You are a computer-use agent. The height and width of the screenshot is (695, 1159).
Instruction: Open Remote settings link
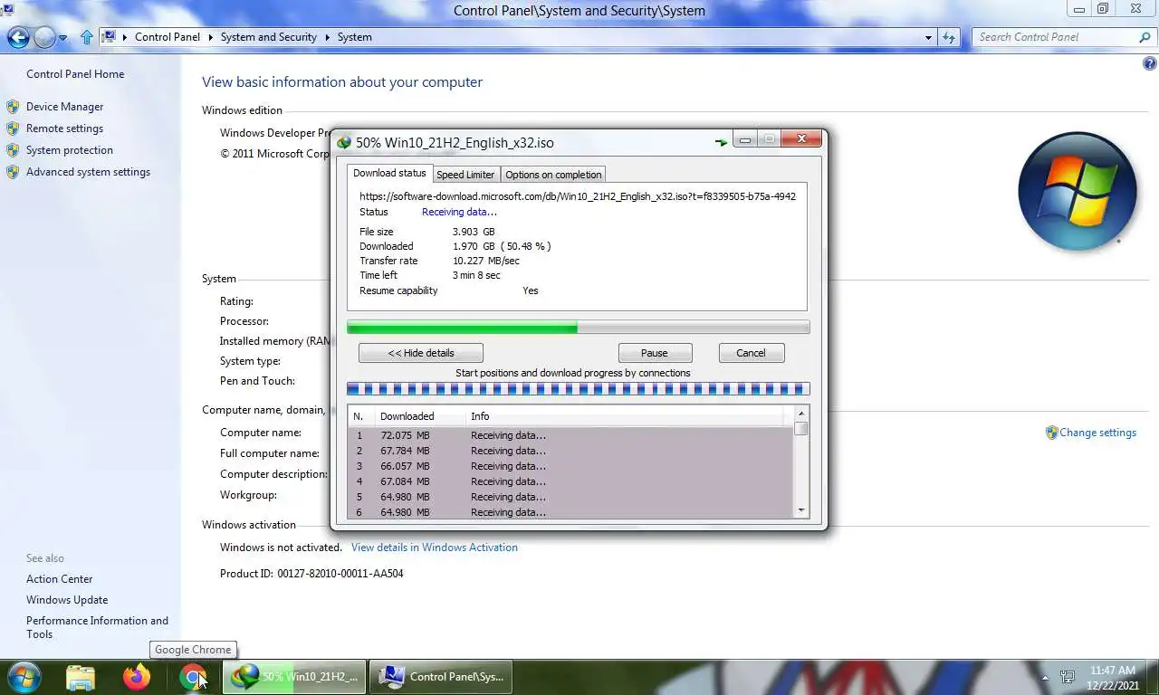(x=64, y=129)
